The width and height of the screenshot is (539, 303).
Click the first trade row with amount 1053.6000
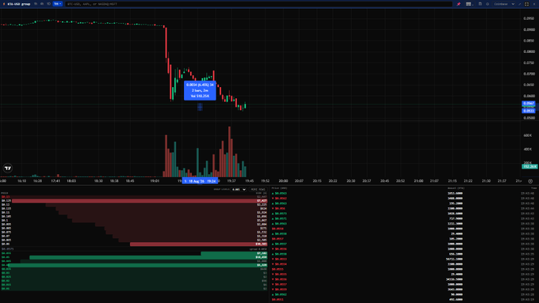point(404,193)
